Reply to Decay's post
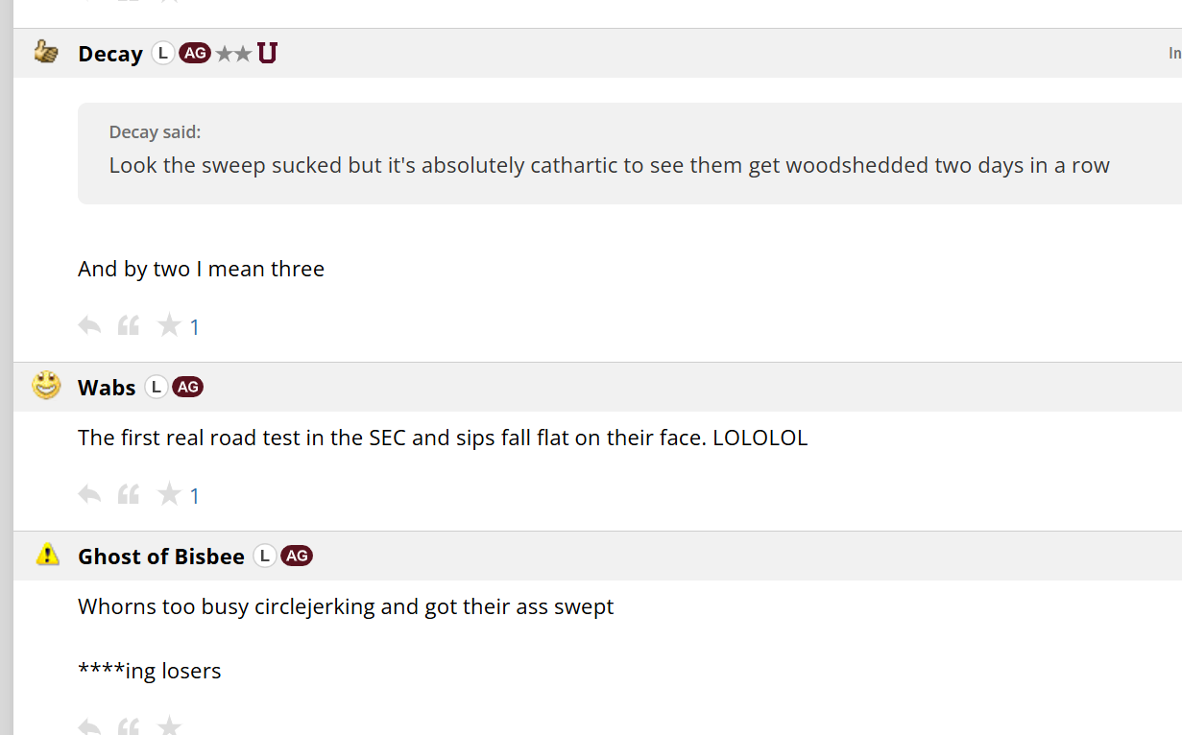This screenshot has width=1182, height=735. tap(89, 326)
